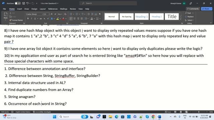
Task: Click the yellow text highlight color button
Action: pyautogui.click(x=58, y=19)
